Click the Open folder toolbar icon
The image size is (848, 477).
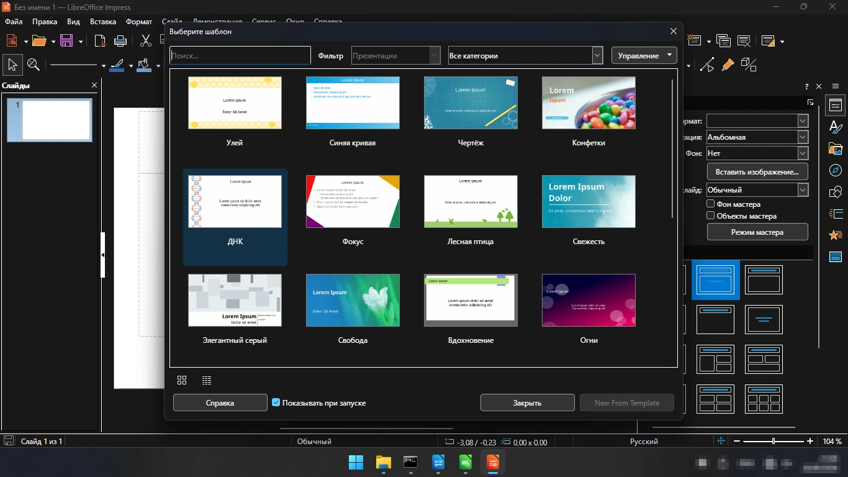coord(39,41)
